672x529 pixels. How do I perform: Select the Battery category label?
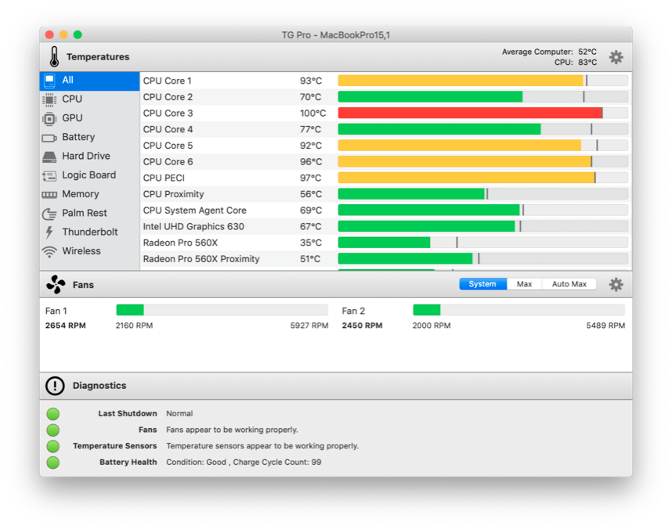pyautogui.click(x=78, y=137)
